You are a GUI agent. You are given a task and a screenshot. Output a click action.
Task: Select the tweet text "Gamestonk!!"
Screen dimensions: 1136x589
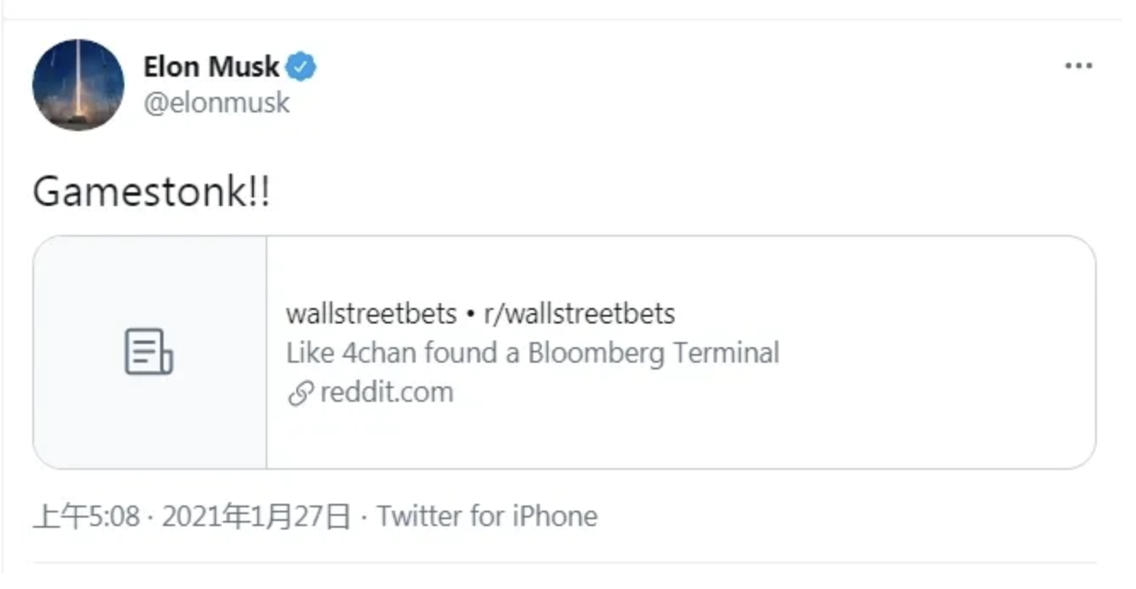pyautogui.click(x=152, y=193)
